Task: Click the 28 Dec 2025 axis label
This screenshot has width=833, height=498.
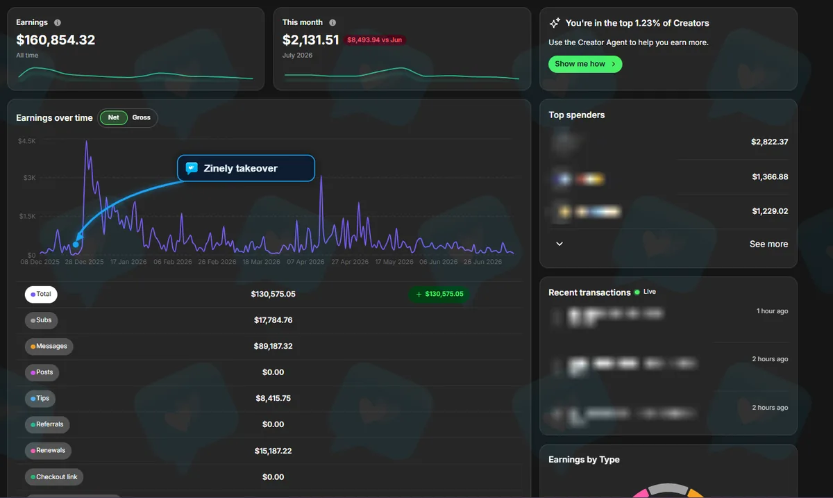Action: tap(85, 263)
